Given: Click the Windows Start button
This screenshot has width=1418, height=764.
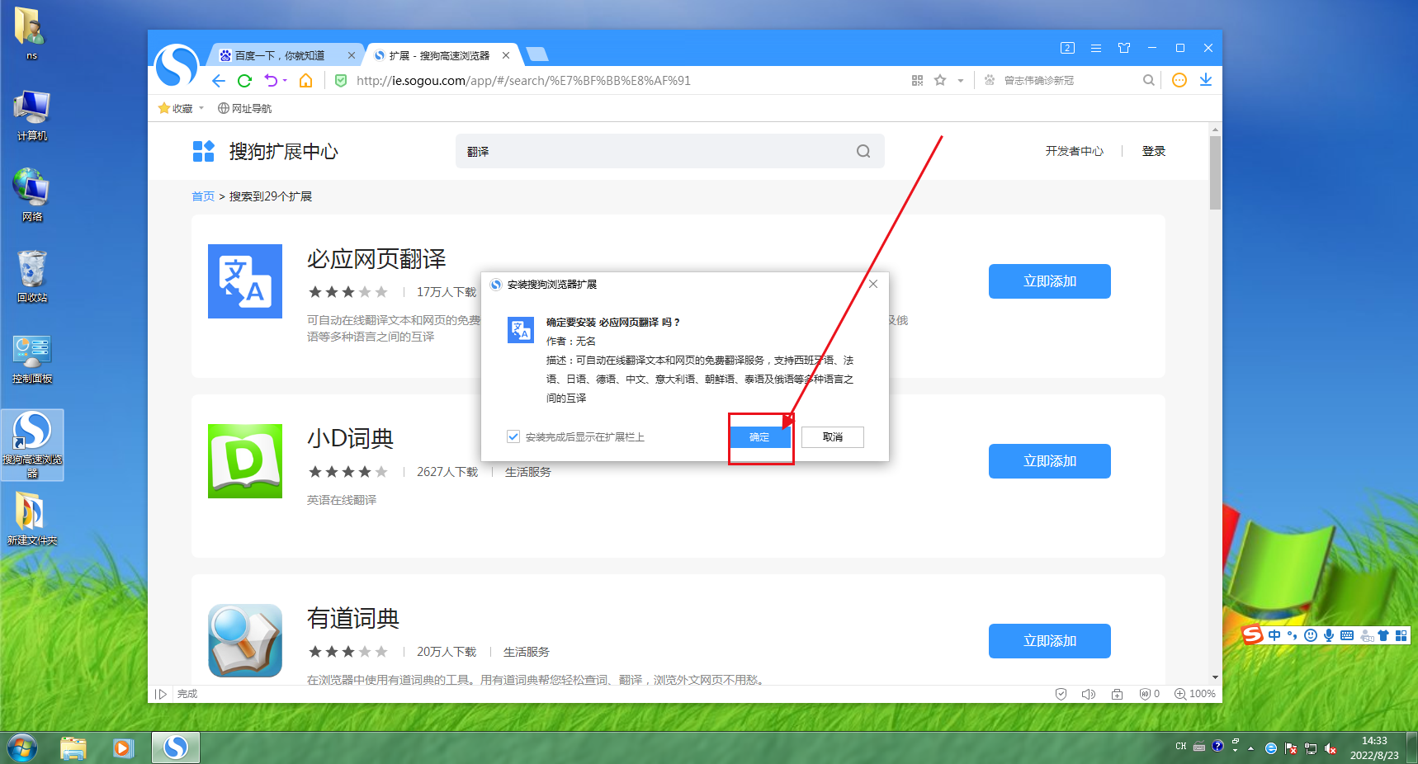Looking at the screenshot, I should pos(22,747).
